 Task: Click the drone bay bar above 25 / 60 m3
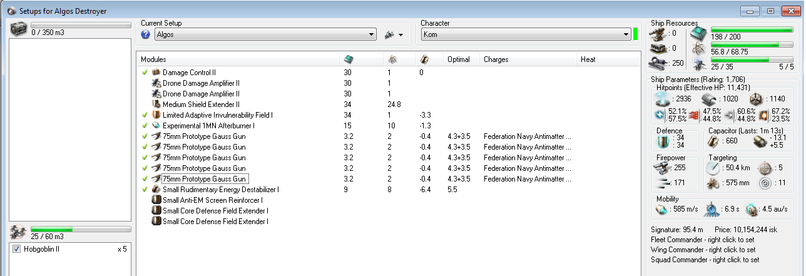pos(81,229)
